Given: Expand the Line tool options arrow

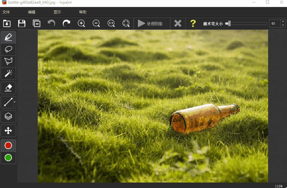Looking at the screenshot, I should click(15, 102).
